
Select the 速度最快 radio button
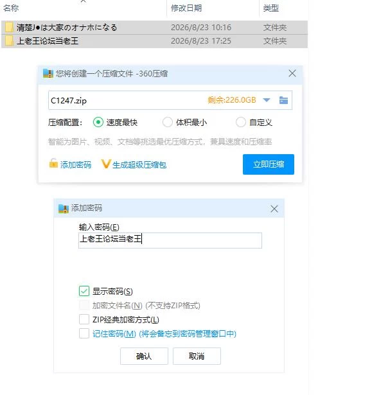98,122
